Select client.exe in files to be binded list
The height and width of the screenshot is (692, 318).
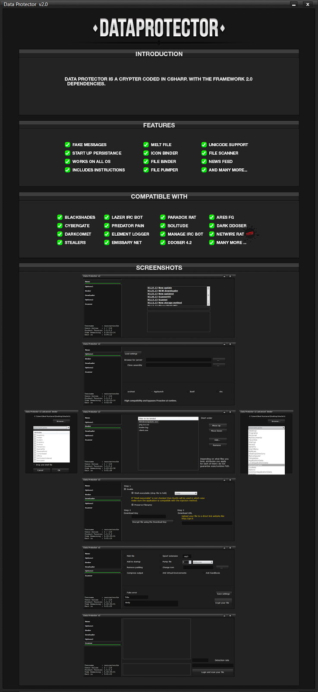[x=144, y=430]
